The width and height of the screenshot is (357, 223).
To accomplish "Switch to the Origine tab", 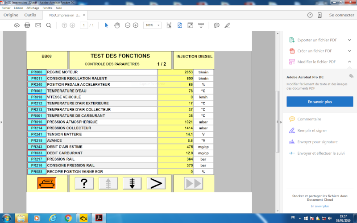I will tap(11, 15).
